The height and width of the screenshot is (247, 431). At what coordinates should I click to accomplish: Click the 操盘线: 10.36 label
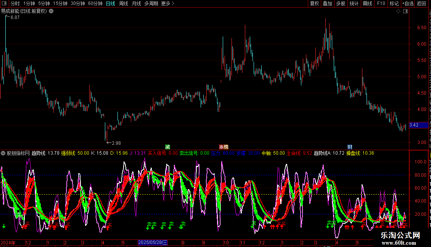coord(360,154)
